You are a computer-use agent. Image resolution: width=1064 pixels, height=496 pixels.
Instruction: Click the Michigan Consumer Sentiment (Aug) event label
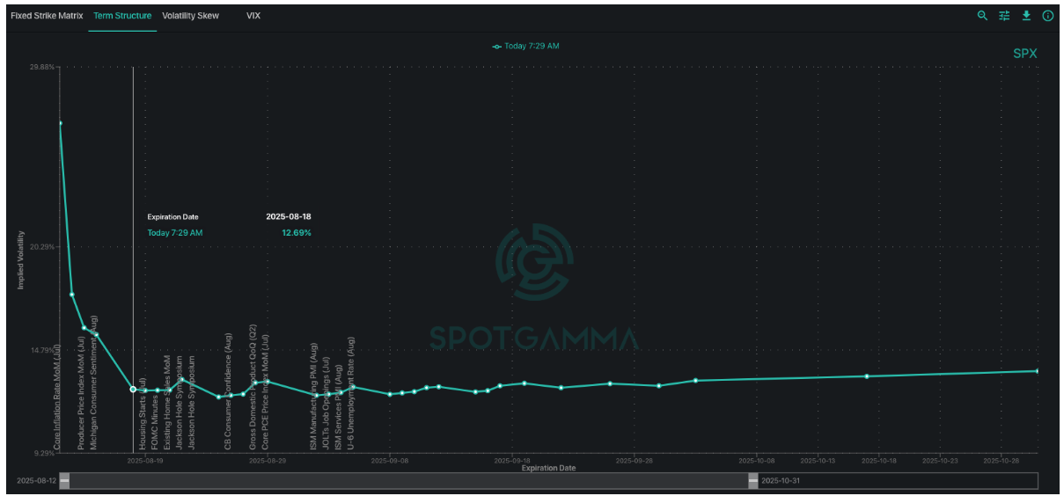(94, 383)
